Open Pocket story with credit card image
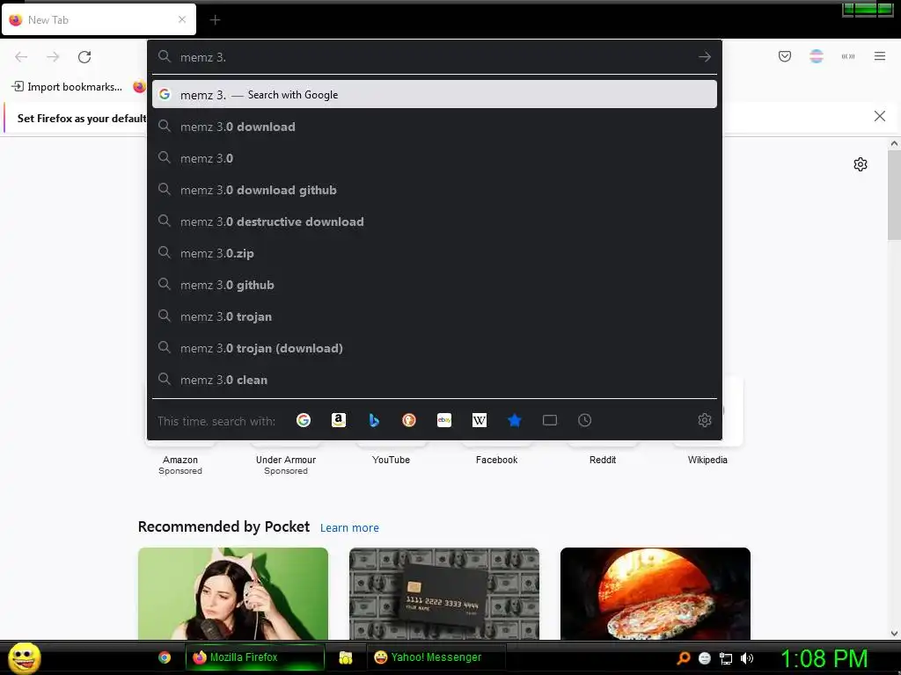This screenshot has height=675, width=901. (x=444, y=593)
